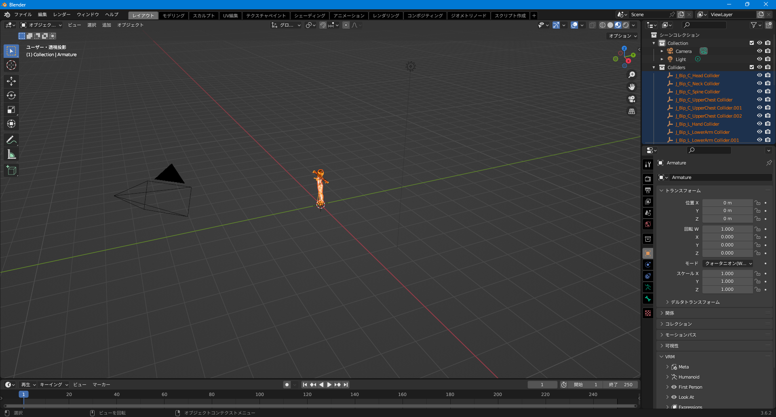Hide Camera in viewport via eye icon
Viewport: 776px width, 417px height.
[x=759, y=51]
